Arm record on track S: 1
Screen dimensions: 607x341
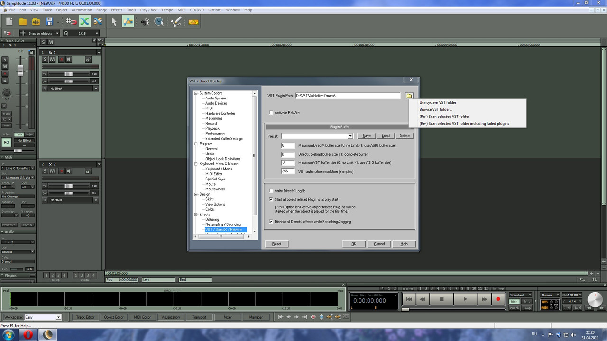click(x=61, y=59)
